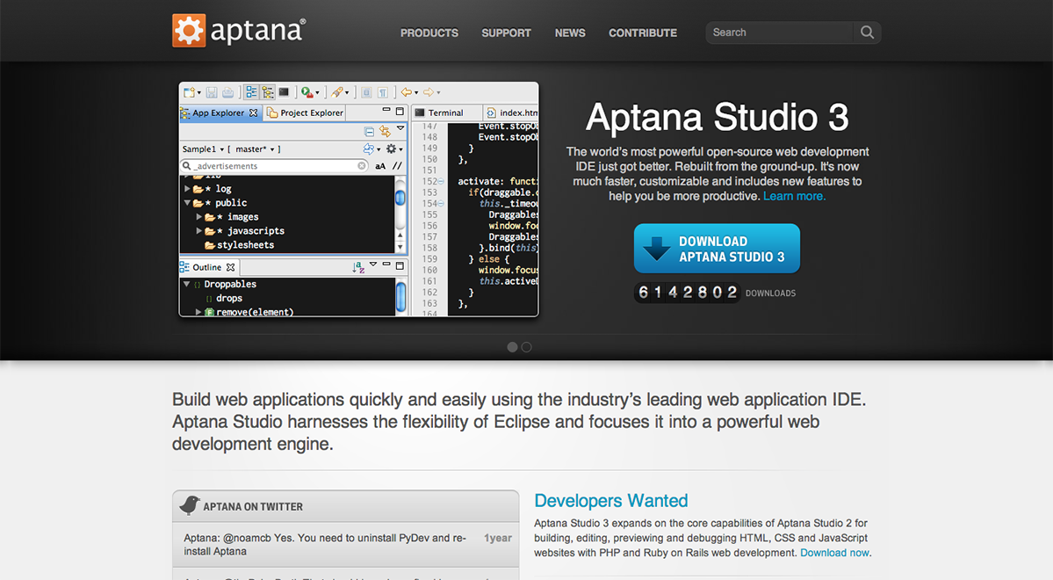Click the forward navigation arrow icon
This screenshot has height=580, width=1053.
[x=429, y=92]
